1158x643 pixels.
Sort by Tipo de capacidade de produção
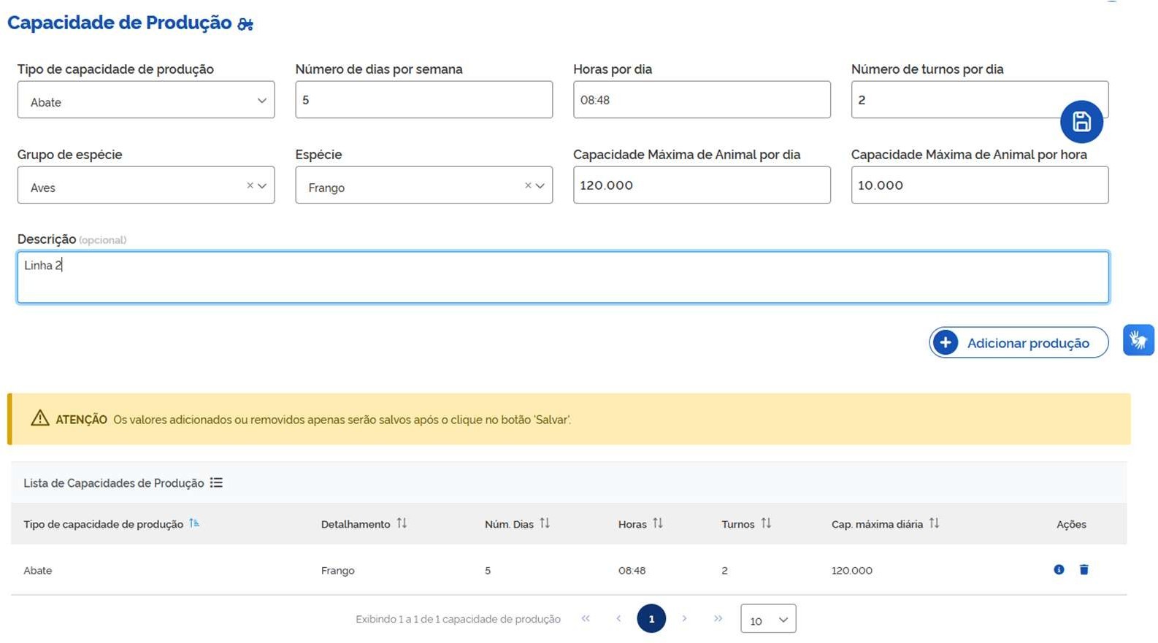[194, 523]
